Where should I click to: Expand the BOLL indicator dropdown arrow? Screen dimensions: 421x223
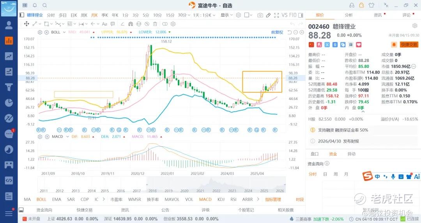(x=64, y=32)
